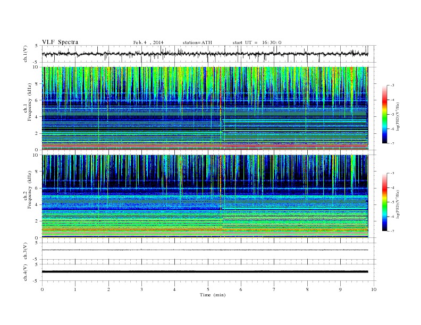The height and width of the screenshot is (325, 421).
Task: Select the "Feb. 4, 2014" date text
Action: pyautogui.click(x=148, y=42)
